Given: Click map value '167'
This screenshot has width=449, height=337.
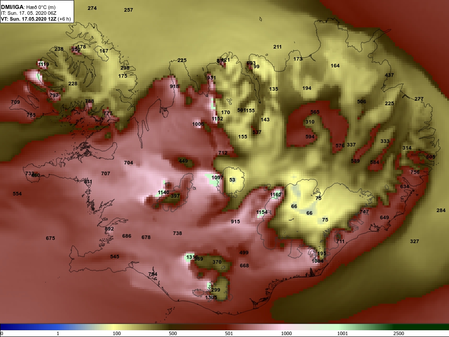Looking at the screenshot, I should 104,51.
